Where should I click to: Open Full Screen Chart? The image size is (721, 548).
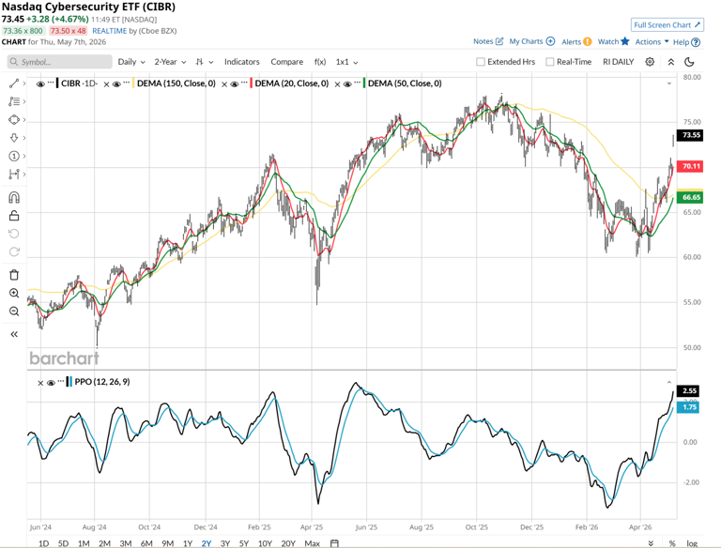667,24
